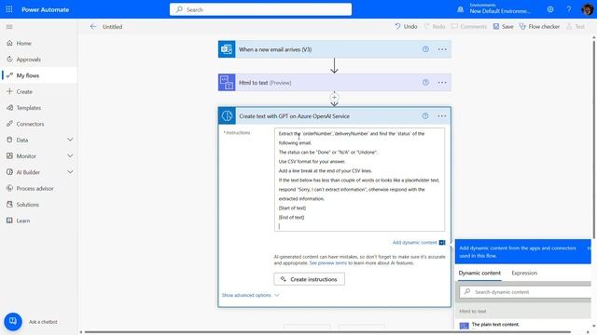This screenshot has width=597, height=335.
Task: Open the See preview terms link
Action: [x=327, y=262]
